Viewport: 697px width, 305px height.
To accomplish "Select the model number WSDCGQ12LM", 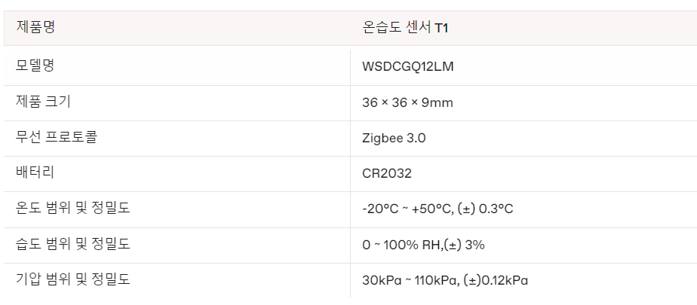I will (407, 66).
